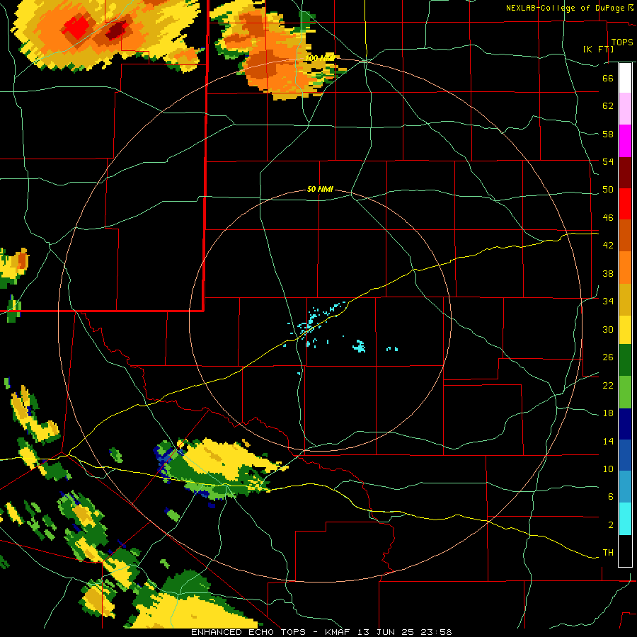Click the magenta swatch in the tops scale

(625, 141)
